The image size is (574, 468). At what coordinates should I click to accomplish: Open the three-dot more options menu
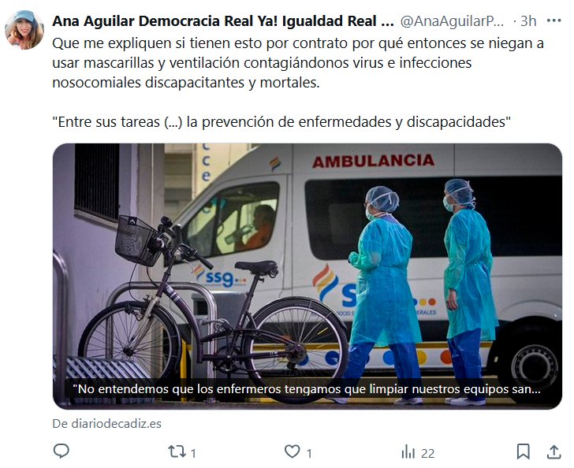[x=553, y=20]
